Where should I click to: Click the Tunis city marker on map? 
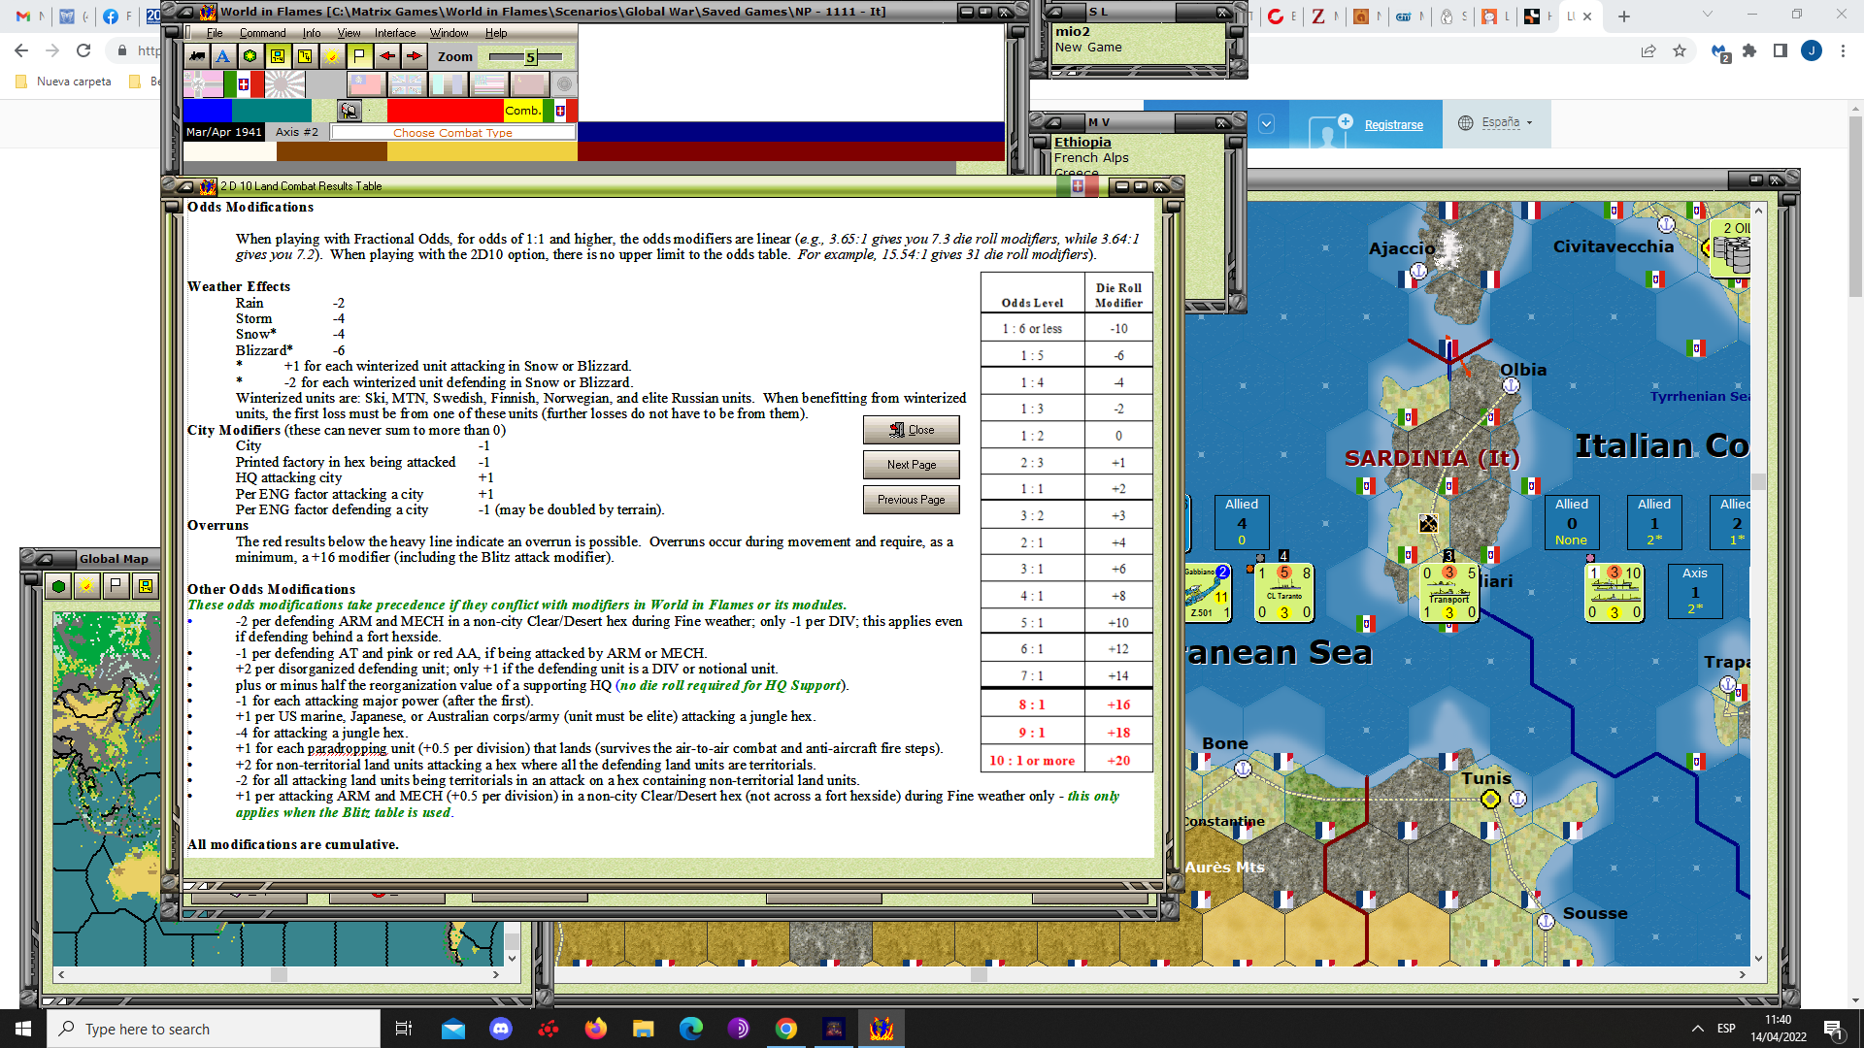[1490, 799]
